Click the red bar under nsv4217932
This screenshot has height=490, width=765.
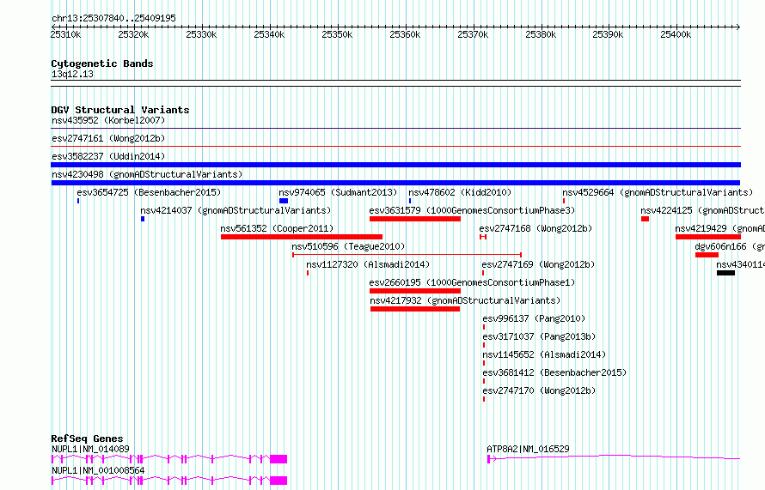pyautogui.click(x=414, y=309)
